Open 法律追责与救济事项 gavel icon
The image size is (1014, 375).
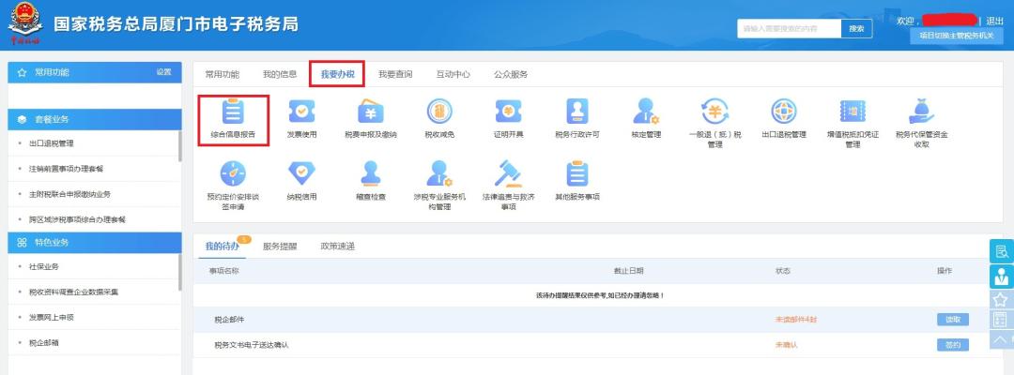pyautogui.click(x=508, y=173)
